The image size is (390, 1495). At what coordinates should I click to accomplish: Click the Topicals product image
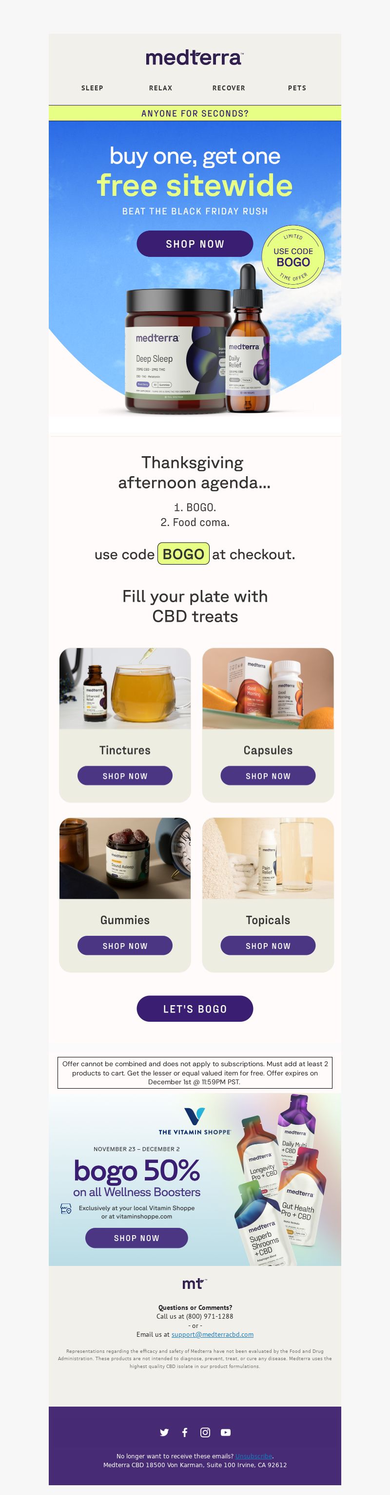click(x=268, y=858)
